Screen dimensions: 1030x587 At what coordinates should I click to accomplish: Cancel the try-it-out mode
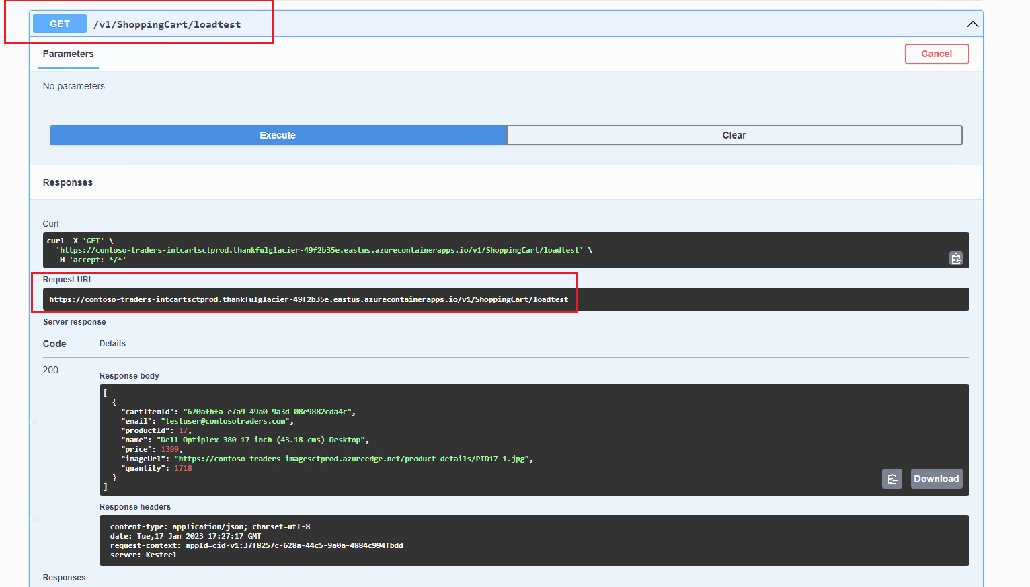click(x=937, y=54)
